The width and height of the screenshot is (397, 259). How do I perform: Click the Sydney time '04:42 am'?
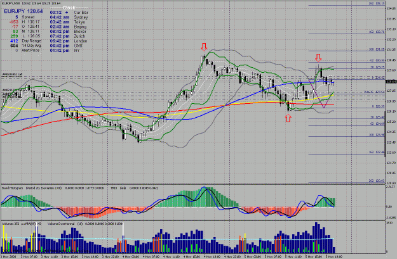[60, 17]
